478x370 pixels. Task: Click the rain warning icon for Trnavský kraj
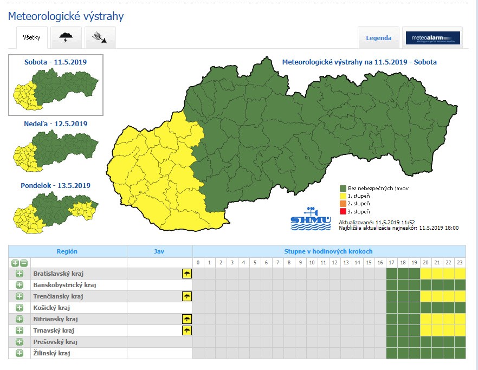coord(186,330)
